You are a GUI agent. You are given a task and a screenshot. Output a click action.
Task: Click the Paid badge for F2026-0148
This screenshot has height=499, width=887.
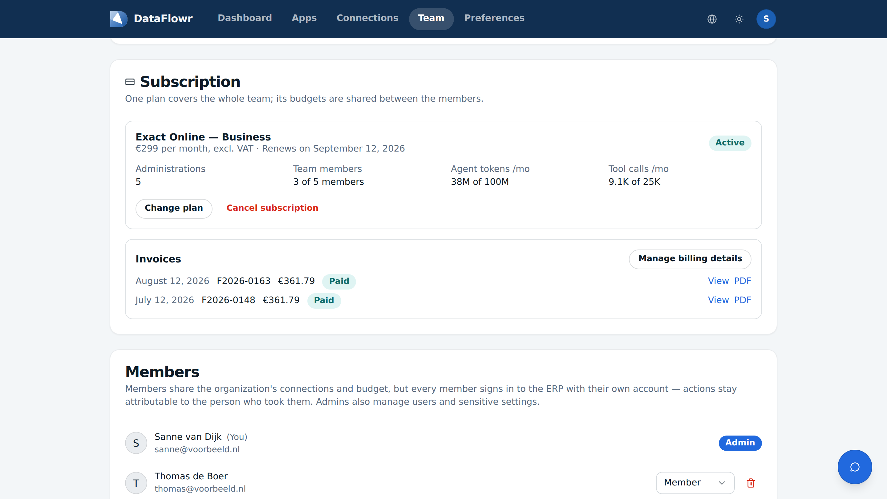point(324,300)
